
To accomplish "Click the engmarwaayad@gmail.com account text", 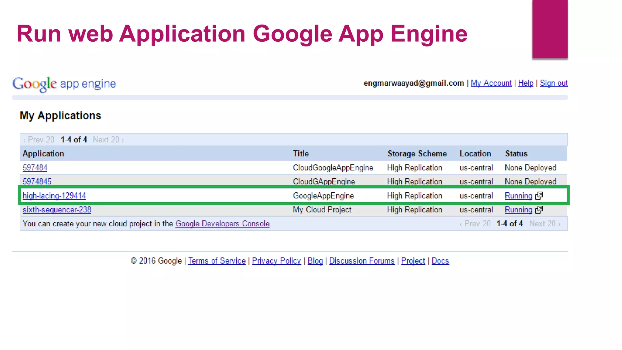I will (414, 83).
